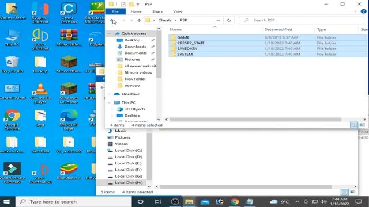Select Local Disk (E:) in back window

[x=128, y=163]
